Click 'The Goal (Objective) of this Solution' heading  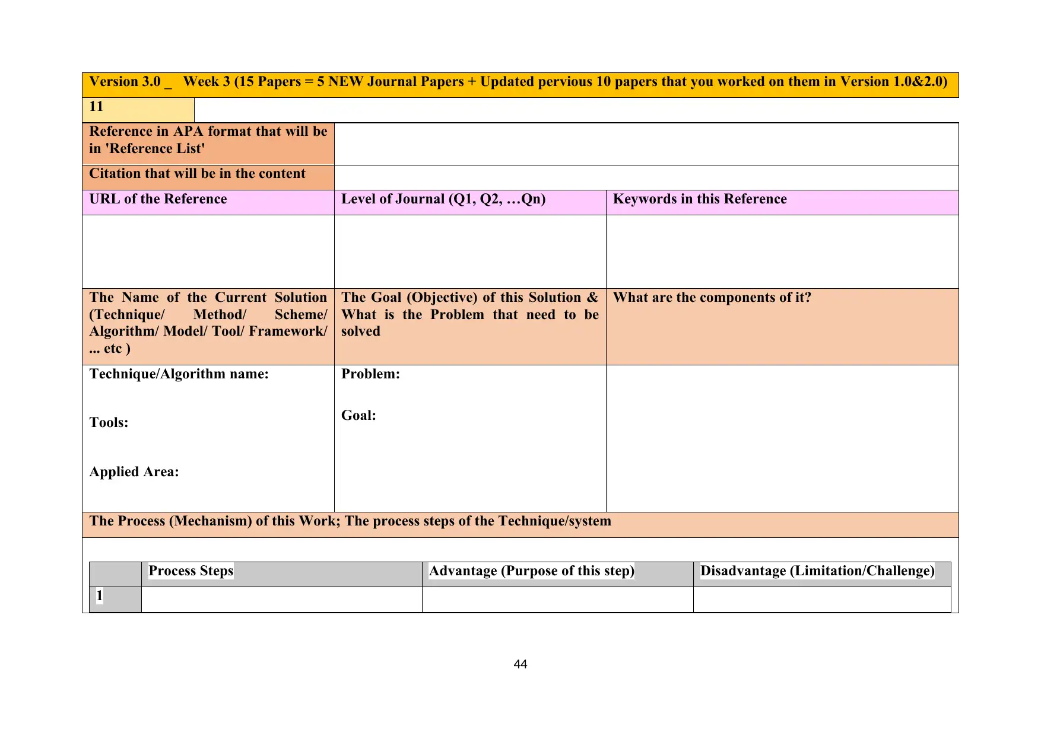coord(470,314)
